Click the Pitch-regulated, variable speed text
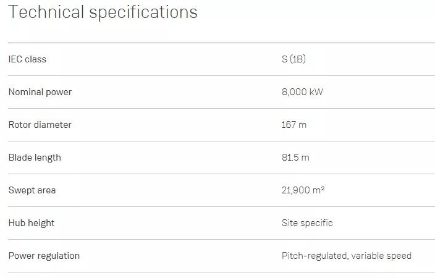The image size is (435, 278). tap(347, 256)
